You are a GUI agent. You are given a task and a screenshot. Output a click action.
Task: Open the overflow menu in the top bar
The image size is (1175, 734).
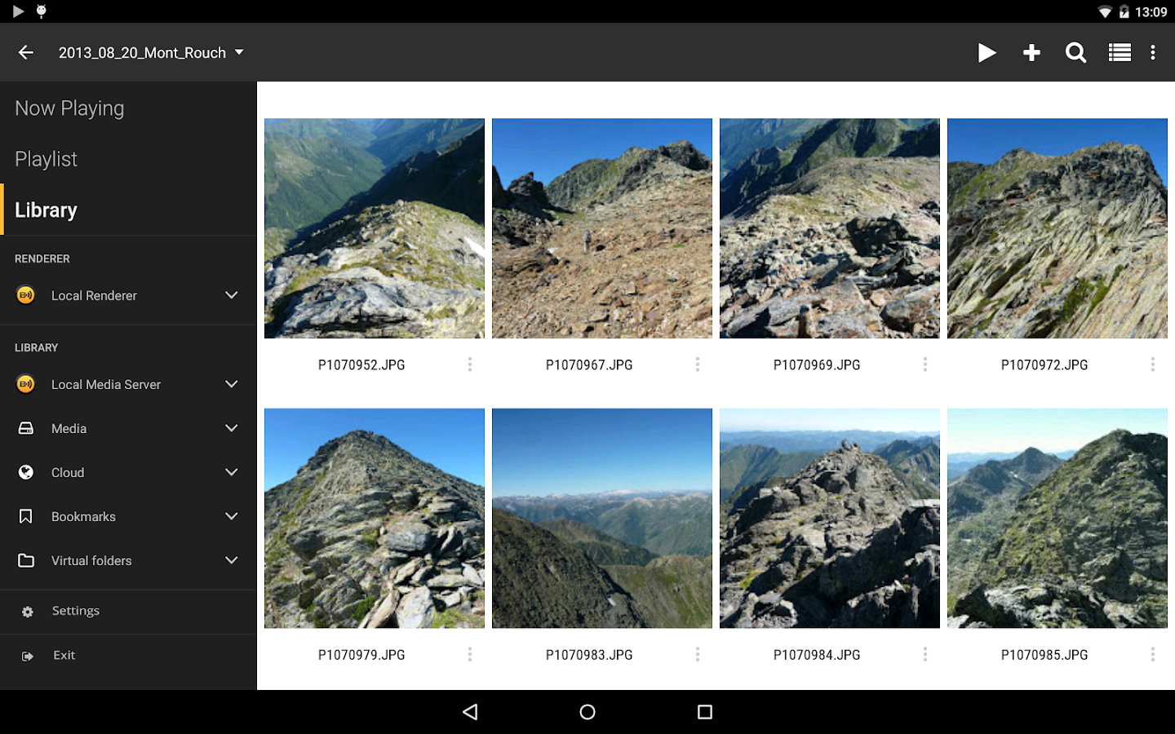click(1153, 52)
